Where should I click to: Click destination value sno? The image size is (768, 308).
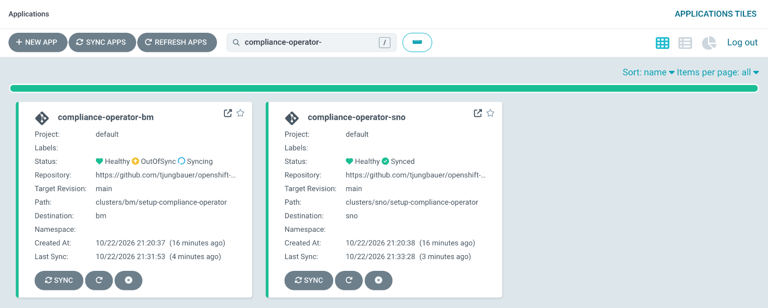pyautogui.click(x=352, y=216)
